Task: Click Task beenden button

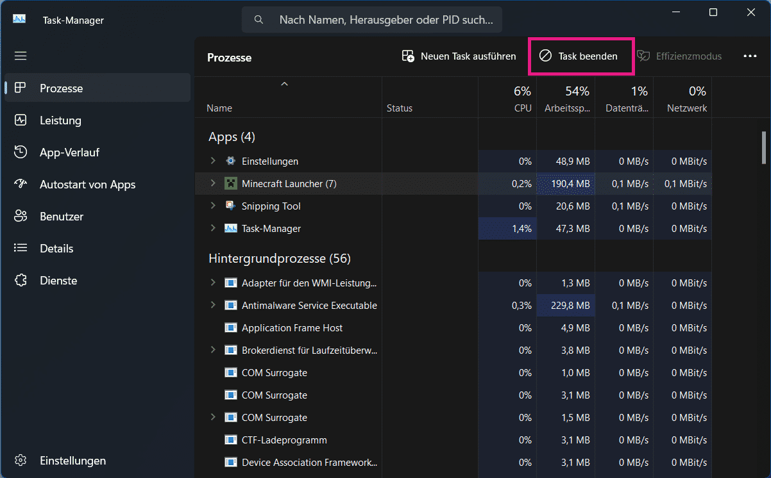Action: (x=579, y=56)
